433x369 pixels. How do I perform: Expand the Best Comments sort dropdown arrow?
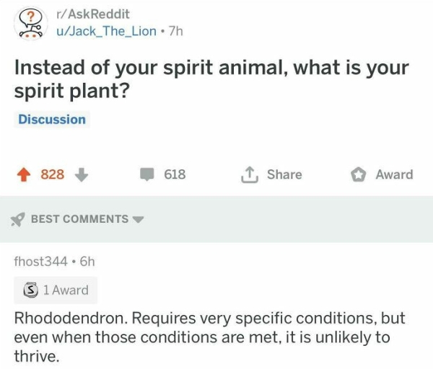click(138, 219)
